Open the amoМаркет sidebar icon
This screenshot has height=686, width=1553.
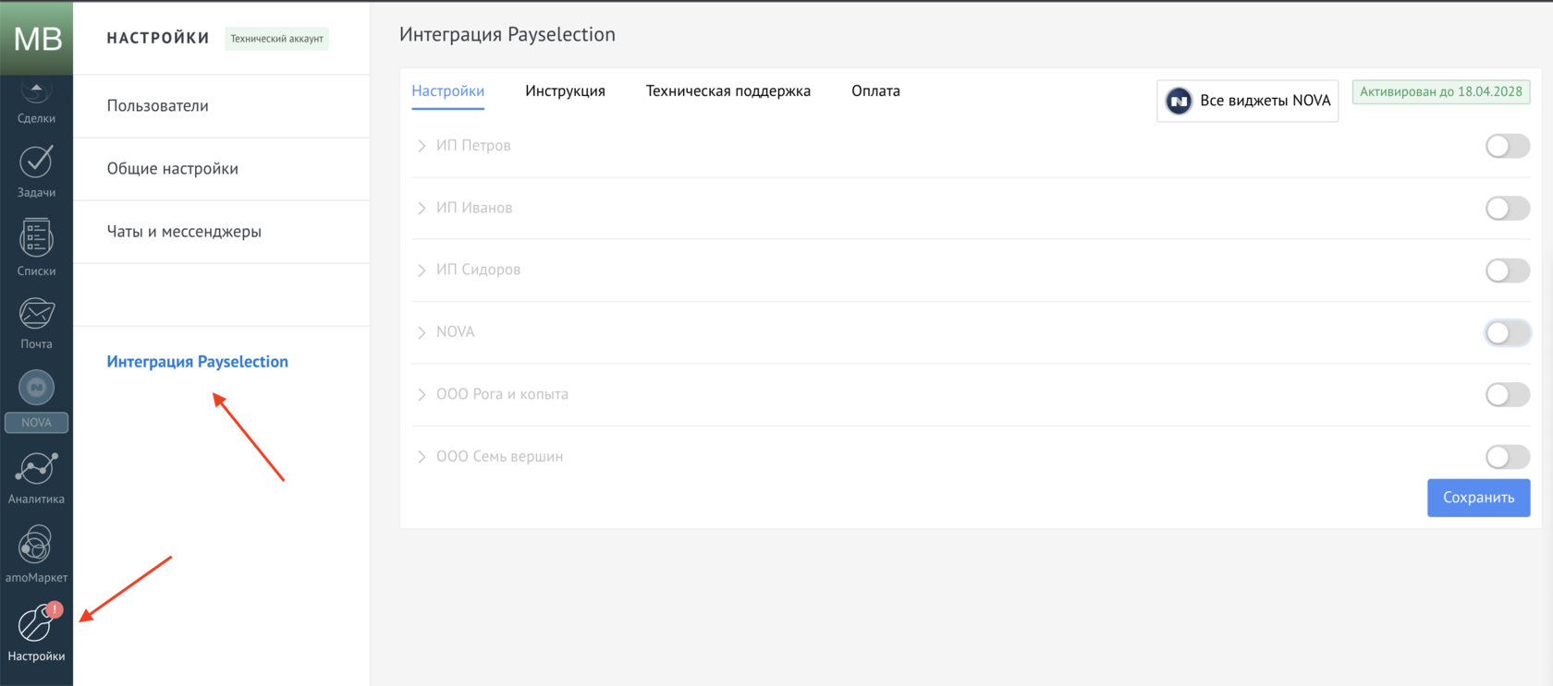(36, 546)
